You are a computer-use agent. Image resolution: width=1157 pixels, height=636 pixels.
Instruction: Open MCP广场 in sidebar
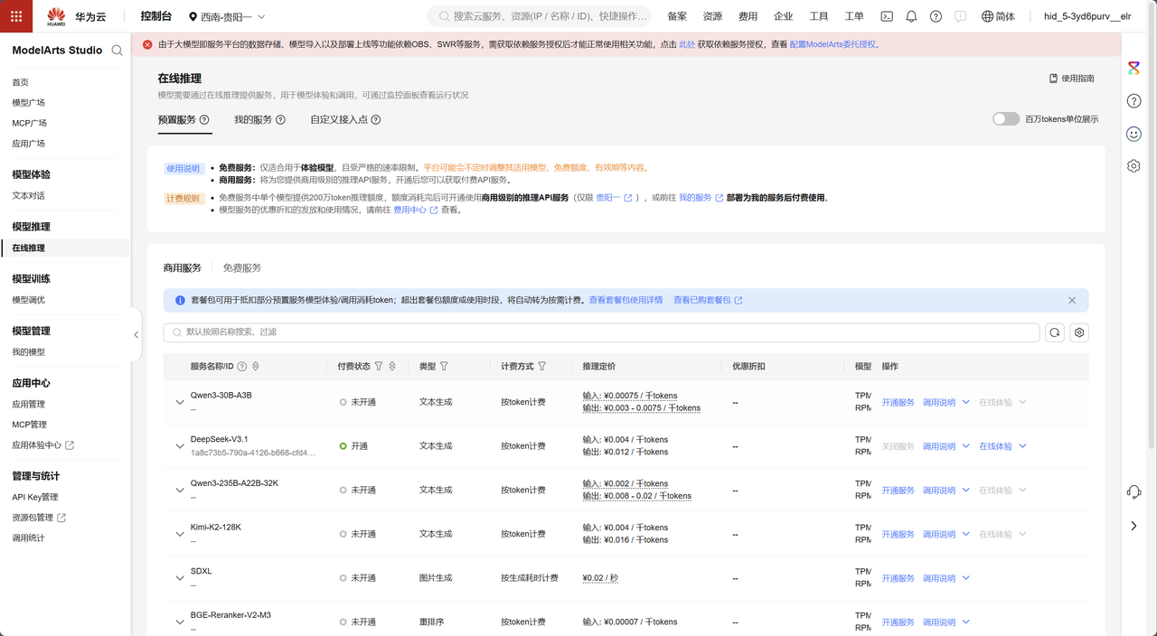pos(29,123)
